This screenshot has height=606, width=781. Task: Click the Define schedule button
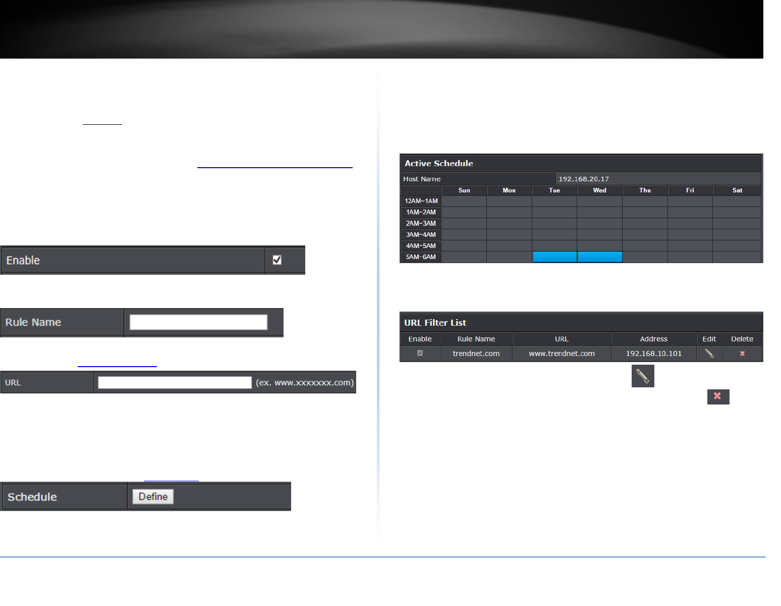[153, 496]
